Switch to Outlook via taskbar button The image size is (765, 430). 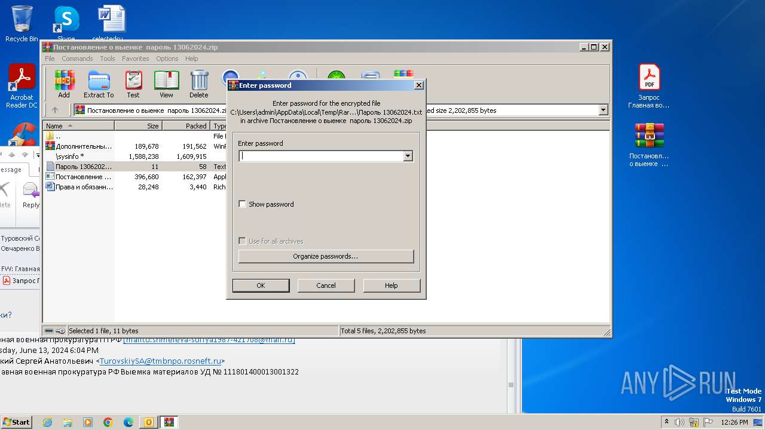coord(149,422)
